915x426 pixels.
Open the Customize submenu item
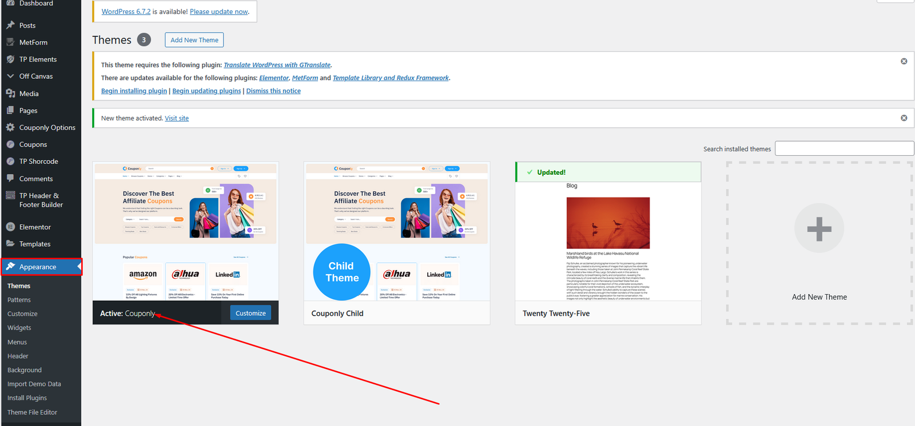tap(22, 314)
